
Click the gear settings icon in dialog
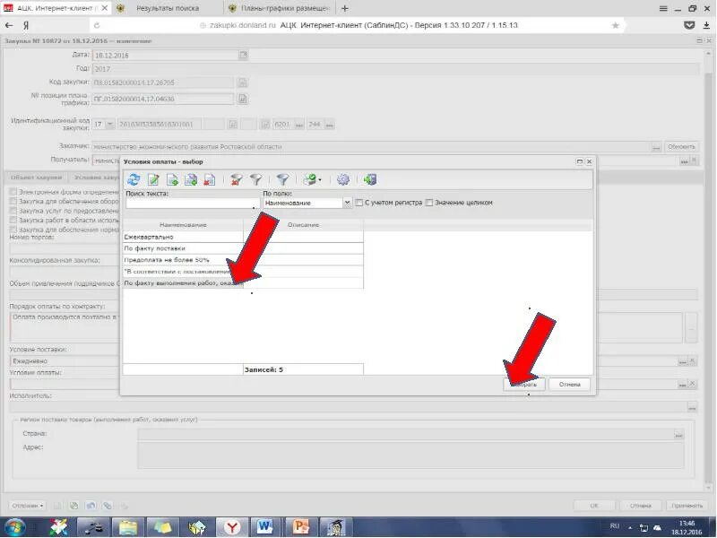(x=343, y=180)
